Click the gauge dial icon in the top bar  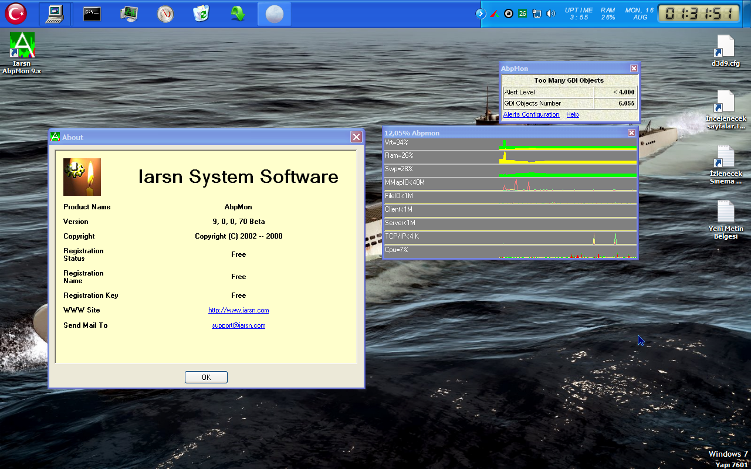point(165,14)
